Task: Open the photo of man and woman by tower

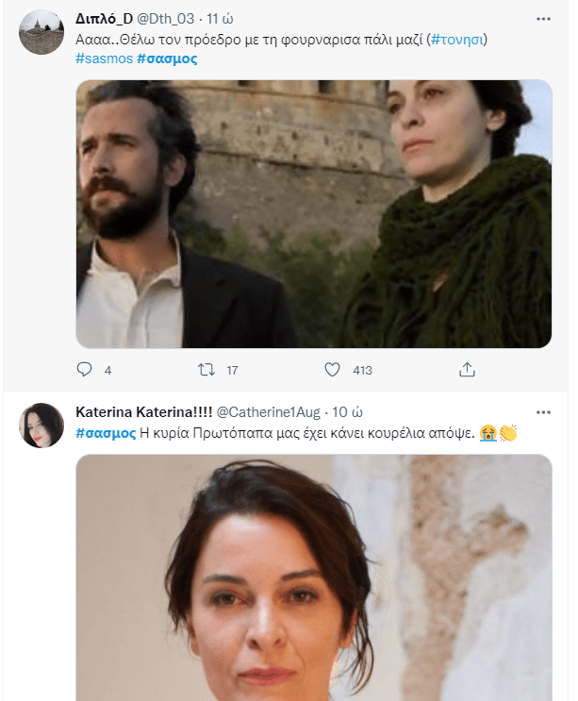Action: point(313,213)
